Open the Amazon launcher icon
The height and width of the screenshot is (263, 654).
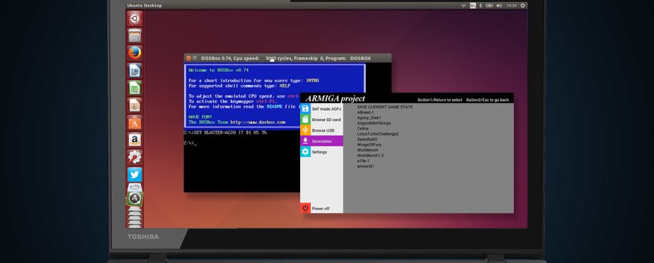point(134,140)
